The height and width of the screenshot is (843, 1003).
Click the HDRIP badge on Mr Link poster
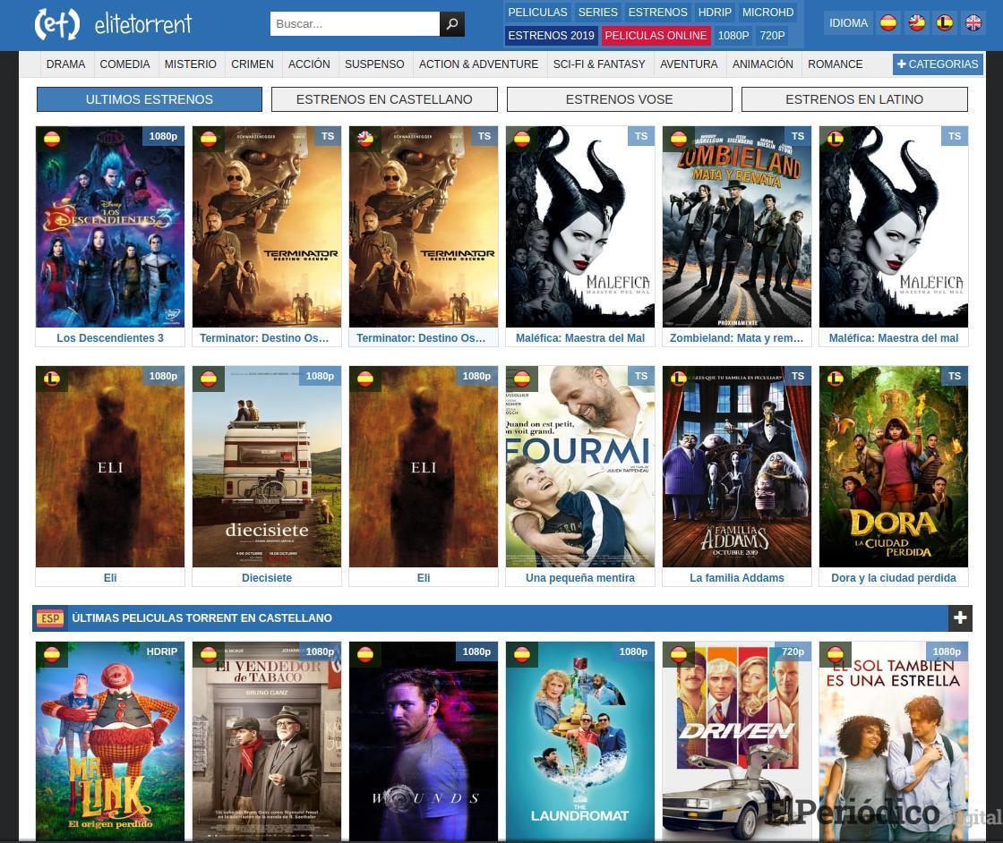pos(161,651)
